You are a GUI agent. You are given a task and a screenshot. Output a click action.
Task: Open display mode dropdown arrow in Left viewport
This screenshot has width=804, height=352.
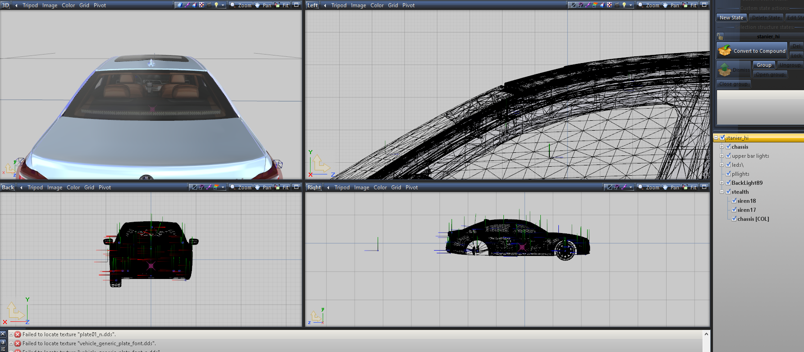click(630, 5)
